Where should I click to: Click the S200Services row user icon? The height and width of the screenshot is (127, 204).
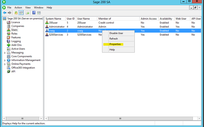pyautogui.click(x=47, y=35)
